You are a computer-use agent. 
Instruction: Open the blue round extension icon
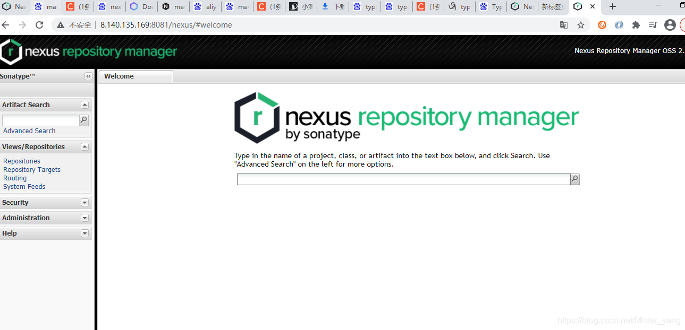point(619,25)
